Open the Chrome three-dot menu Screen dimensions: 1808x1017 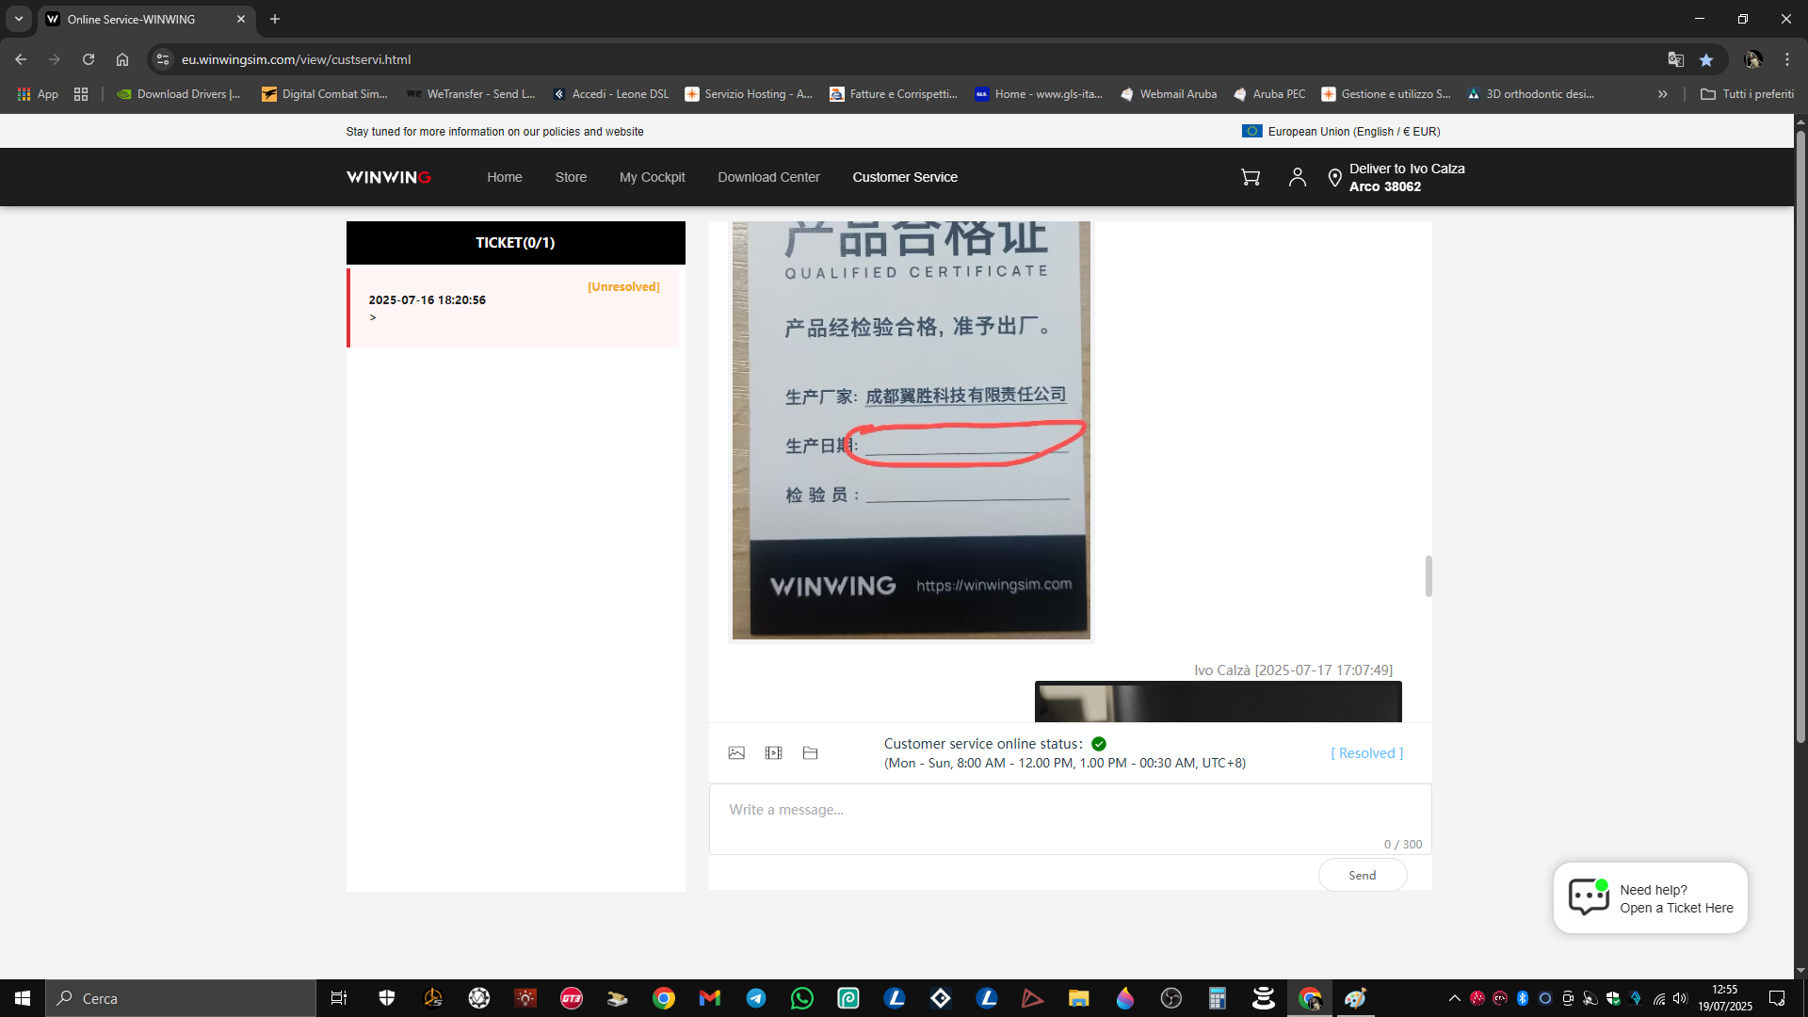1787,59
